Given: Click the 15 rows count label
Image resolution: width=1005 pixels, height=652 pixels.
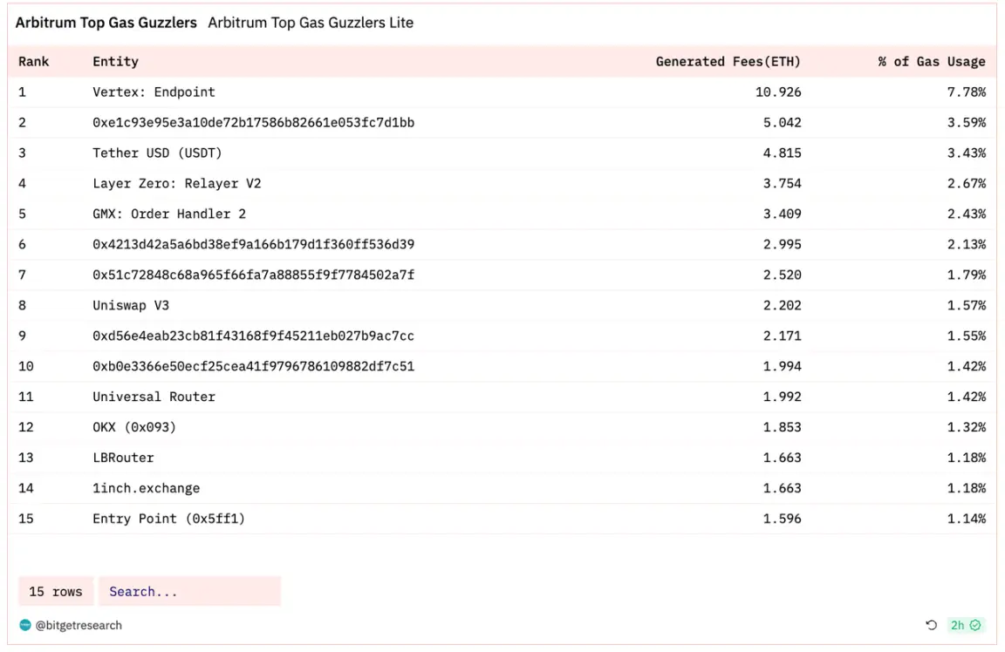Looking at the screenshot, I should [56, 592].
